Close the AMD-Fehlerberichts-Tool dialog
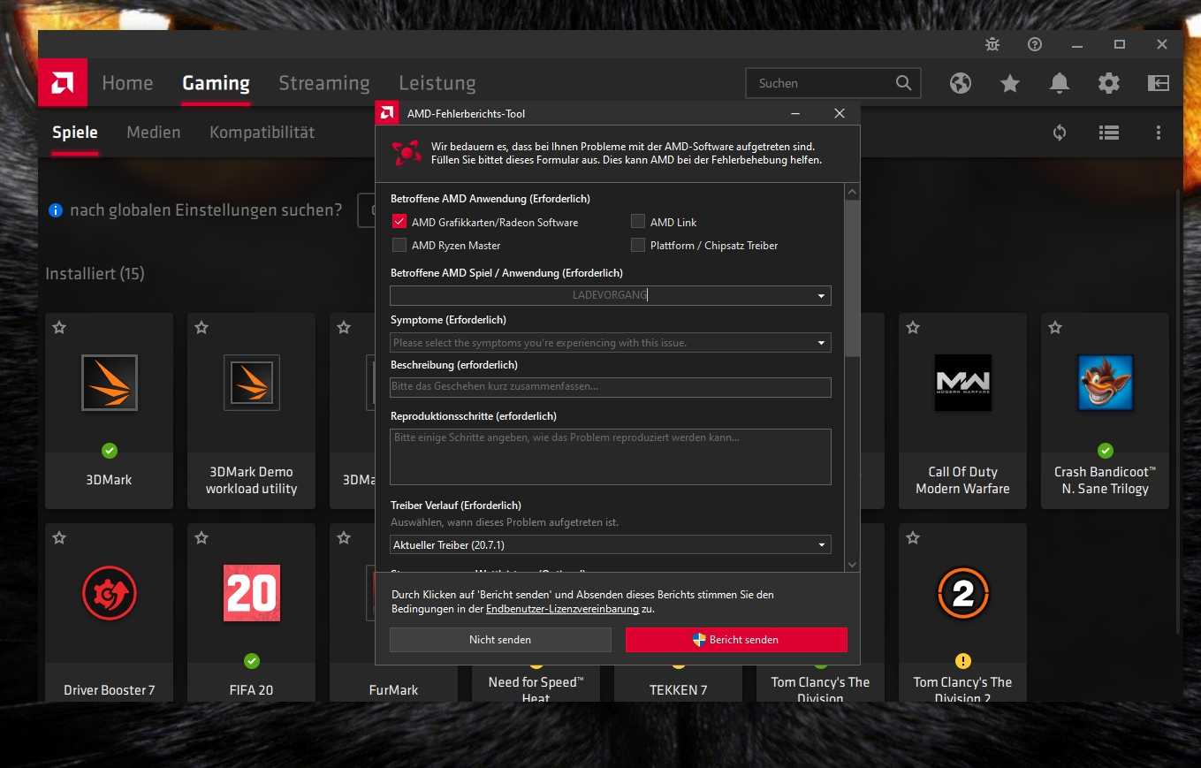The width and height of the screenshot is (1201, 768). point(840,113)
